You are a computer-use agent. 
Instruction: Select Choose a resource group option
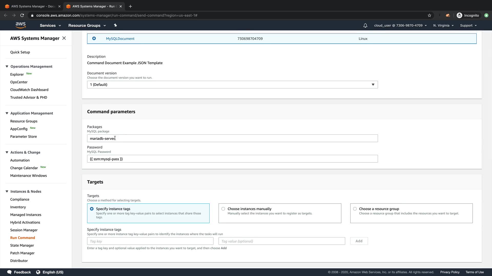355,209
